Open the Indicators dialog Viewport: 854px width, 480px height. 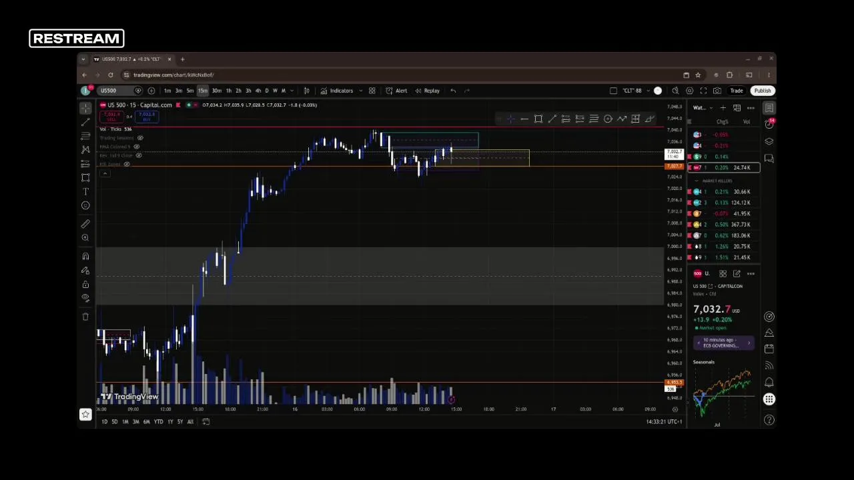[336, 91]
